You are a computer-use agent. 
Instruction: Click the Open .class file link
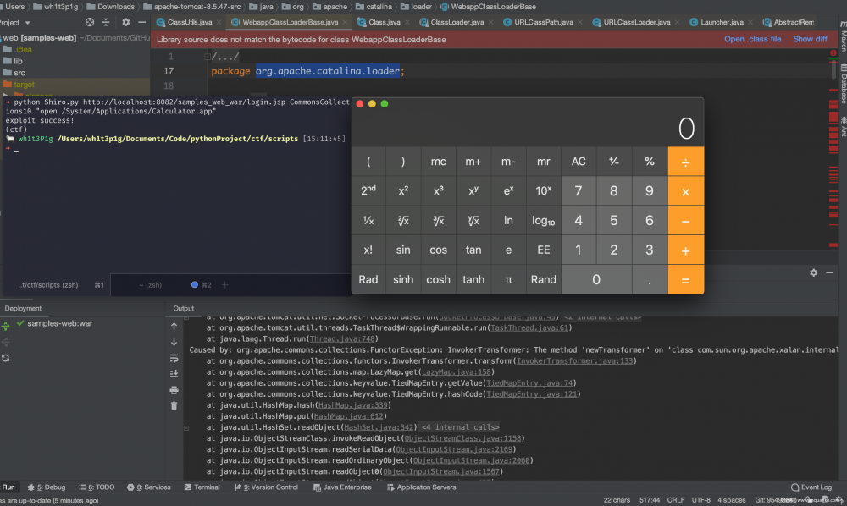pos(752,39)
